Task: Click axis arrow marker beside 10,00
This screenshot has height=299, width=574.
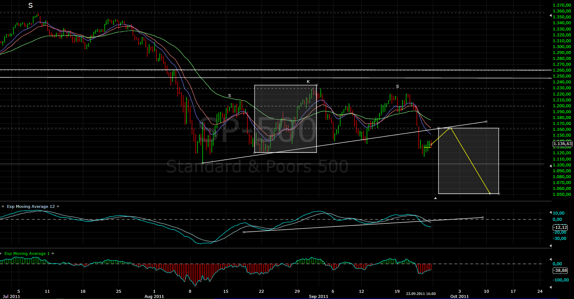Action: [550, 213]
